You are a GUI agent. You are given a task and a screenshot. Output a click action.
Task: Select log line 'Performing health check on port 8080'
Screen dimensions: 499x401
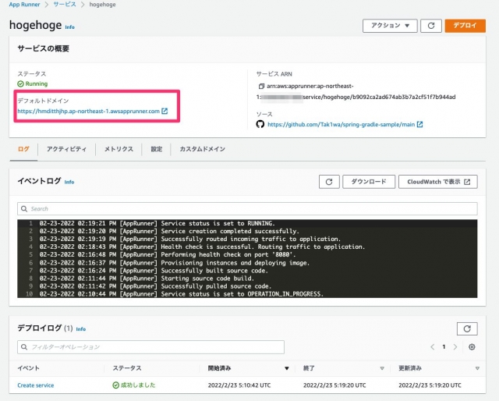228,255
